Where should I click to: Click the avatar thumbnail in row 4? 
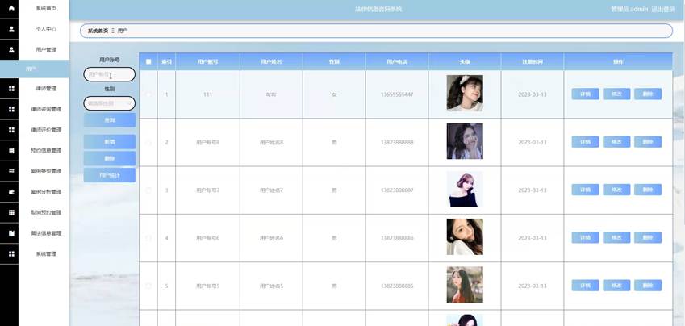click(x=465, y=236)
